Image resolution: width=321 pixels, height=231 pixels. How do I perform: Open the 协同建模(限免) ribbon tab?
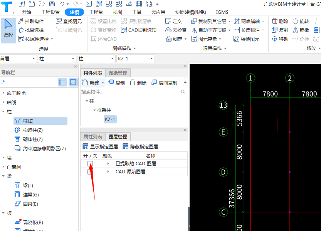point(191,12)
